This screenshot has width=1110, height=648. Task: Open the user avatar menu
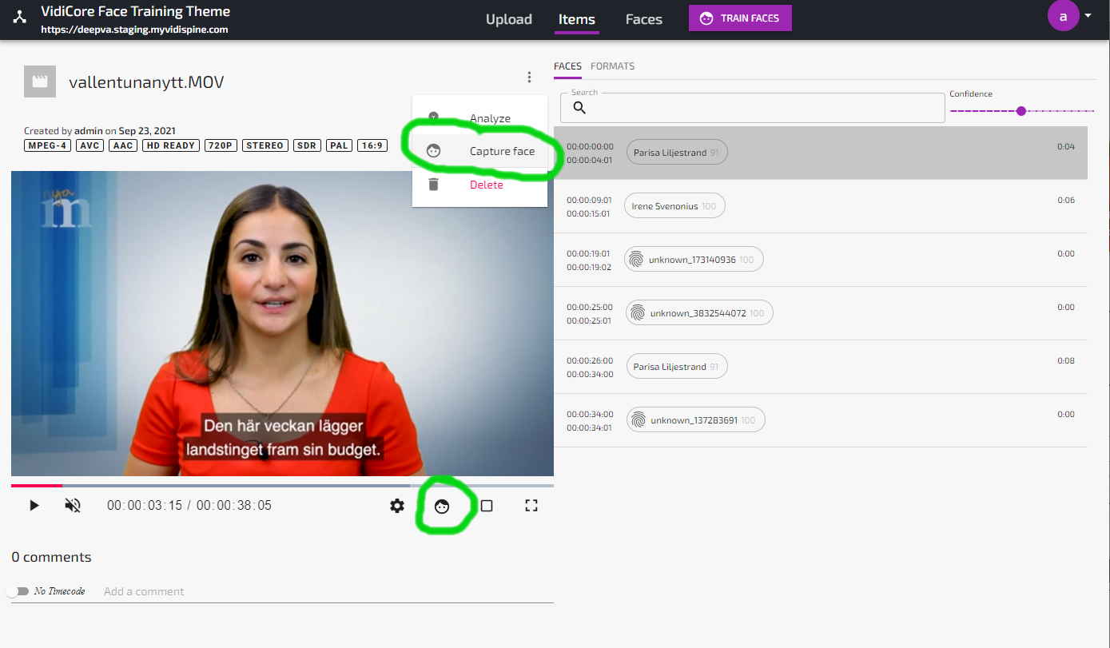click(1063, 16)
